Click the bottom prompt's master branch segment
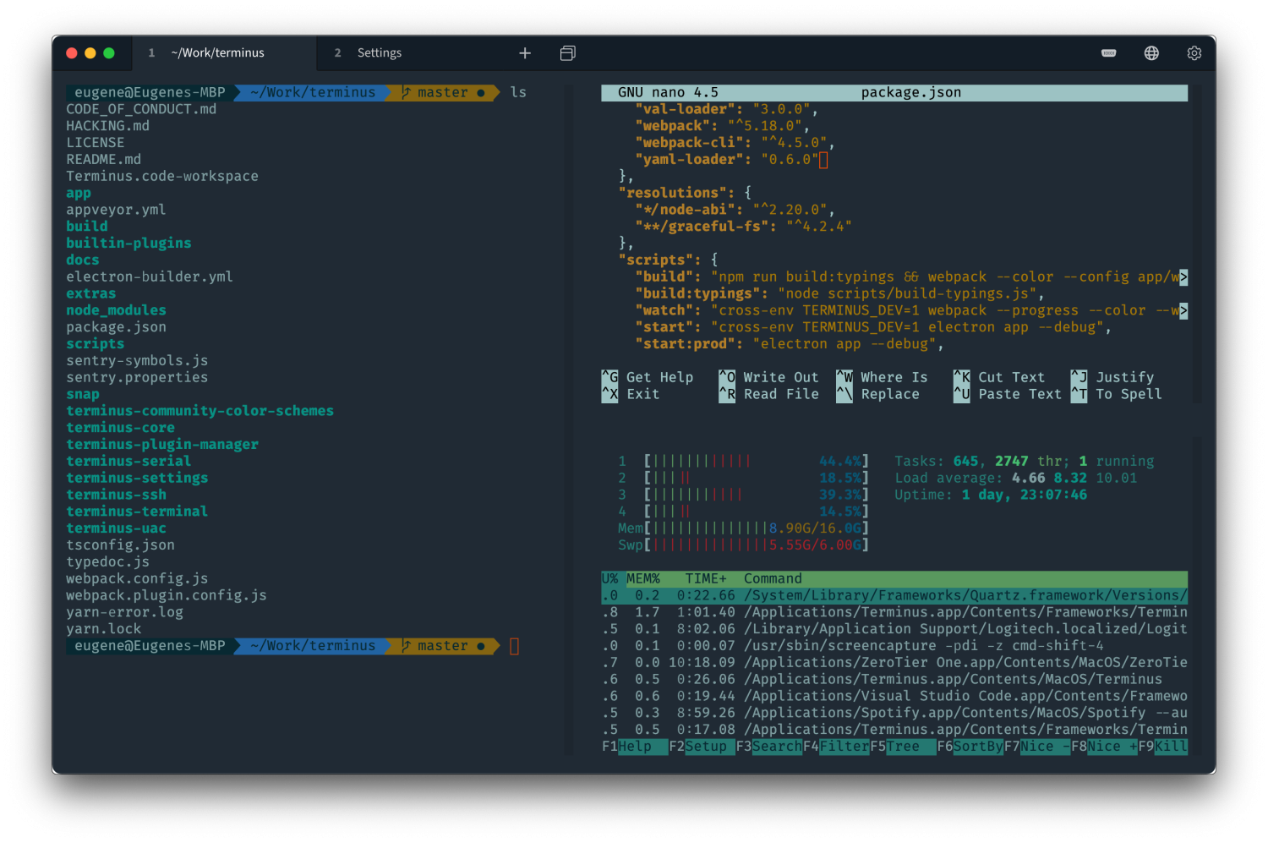This screenshot has width=1268, height=843. pos(443,647)
